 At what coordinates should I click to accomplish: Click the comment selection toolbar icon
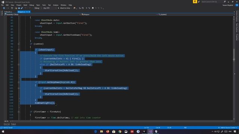(86, 8)
